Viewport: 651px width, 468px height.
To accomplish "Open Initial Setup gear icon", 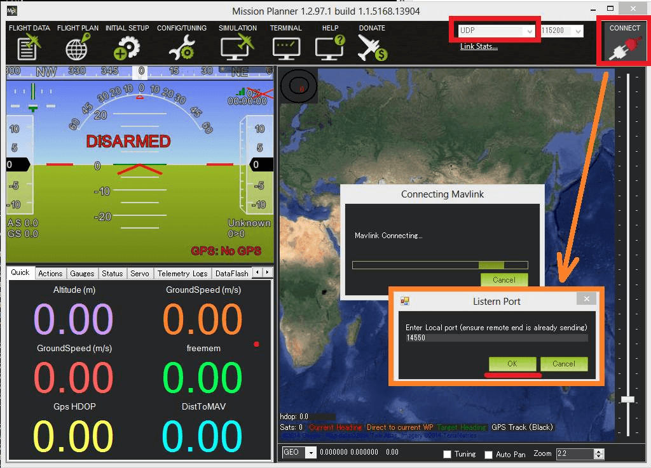I will tap(127, 46).
